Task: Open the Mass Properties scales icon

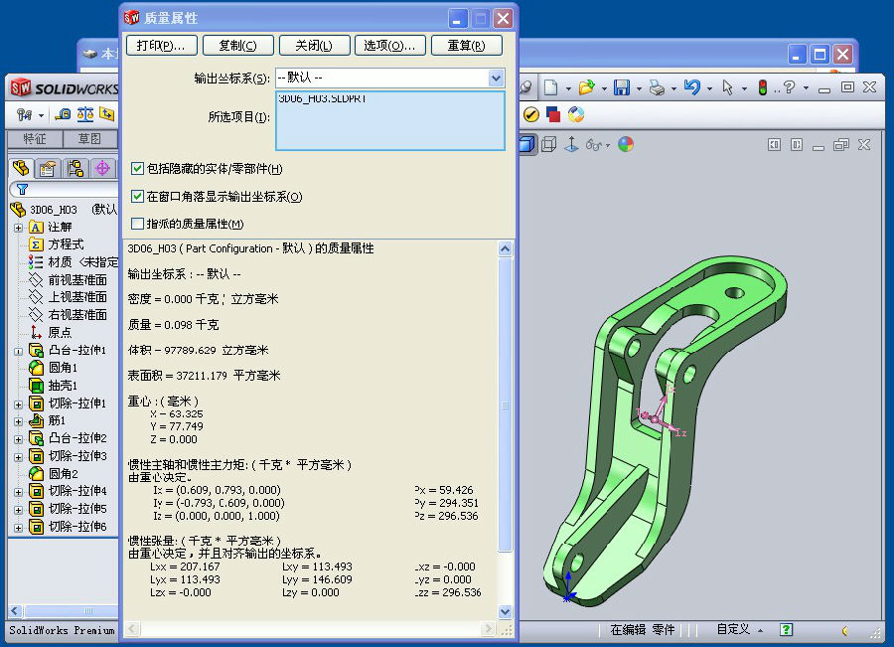Action: pos(85,114)
